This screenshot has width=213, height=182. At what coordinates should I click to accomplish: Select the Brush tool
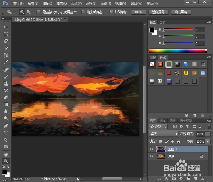[6, 77]
